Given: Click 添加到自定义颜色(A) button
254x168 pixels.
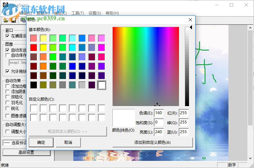Looking at the screenshot, I should click(x=153, y=143).
